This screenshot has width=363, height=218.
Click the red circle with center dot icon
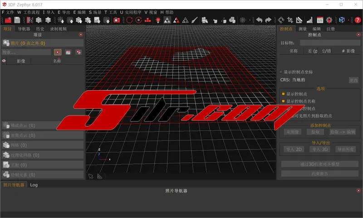click(138, 20)
